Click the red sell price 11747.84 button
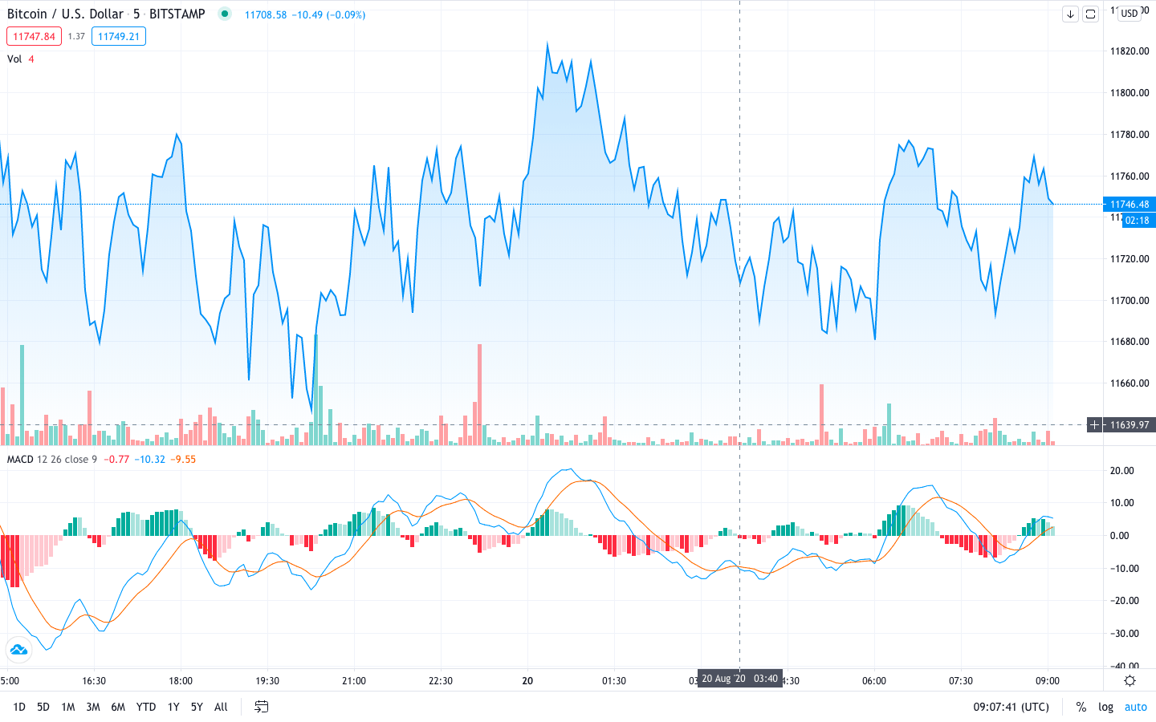The height and width of the screenshot is (722, 1156). 34,36
